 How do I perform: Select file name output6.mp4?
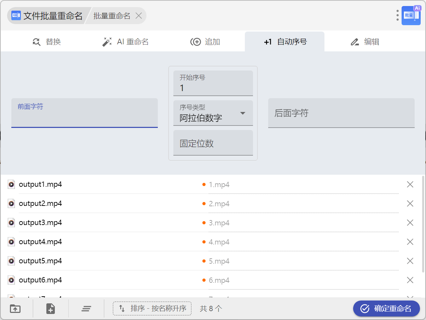click(x=40, y=280)
